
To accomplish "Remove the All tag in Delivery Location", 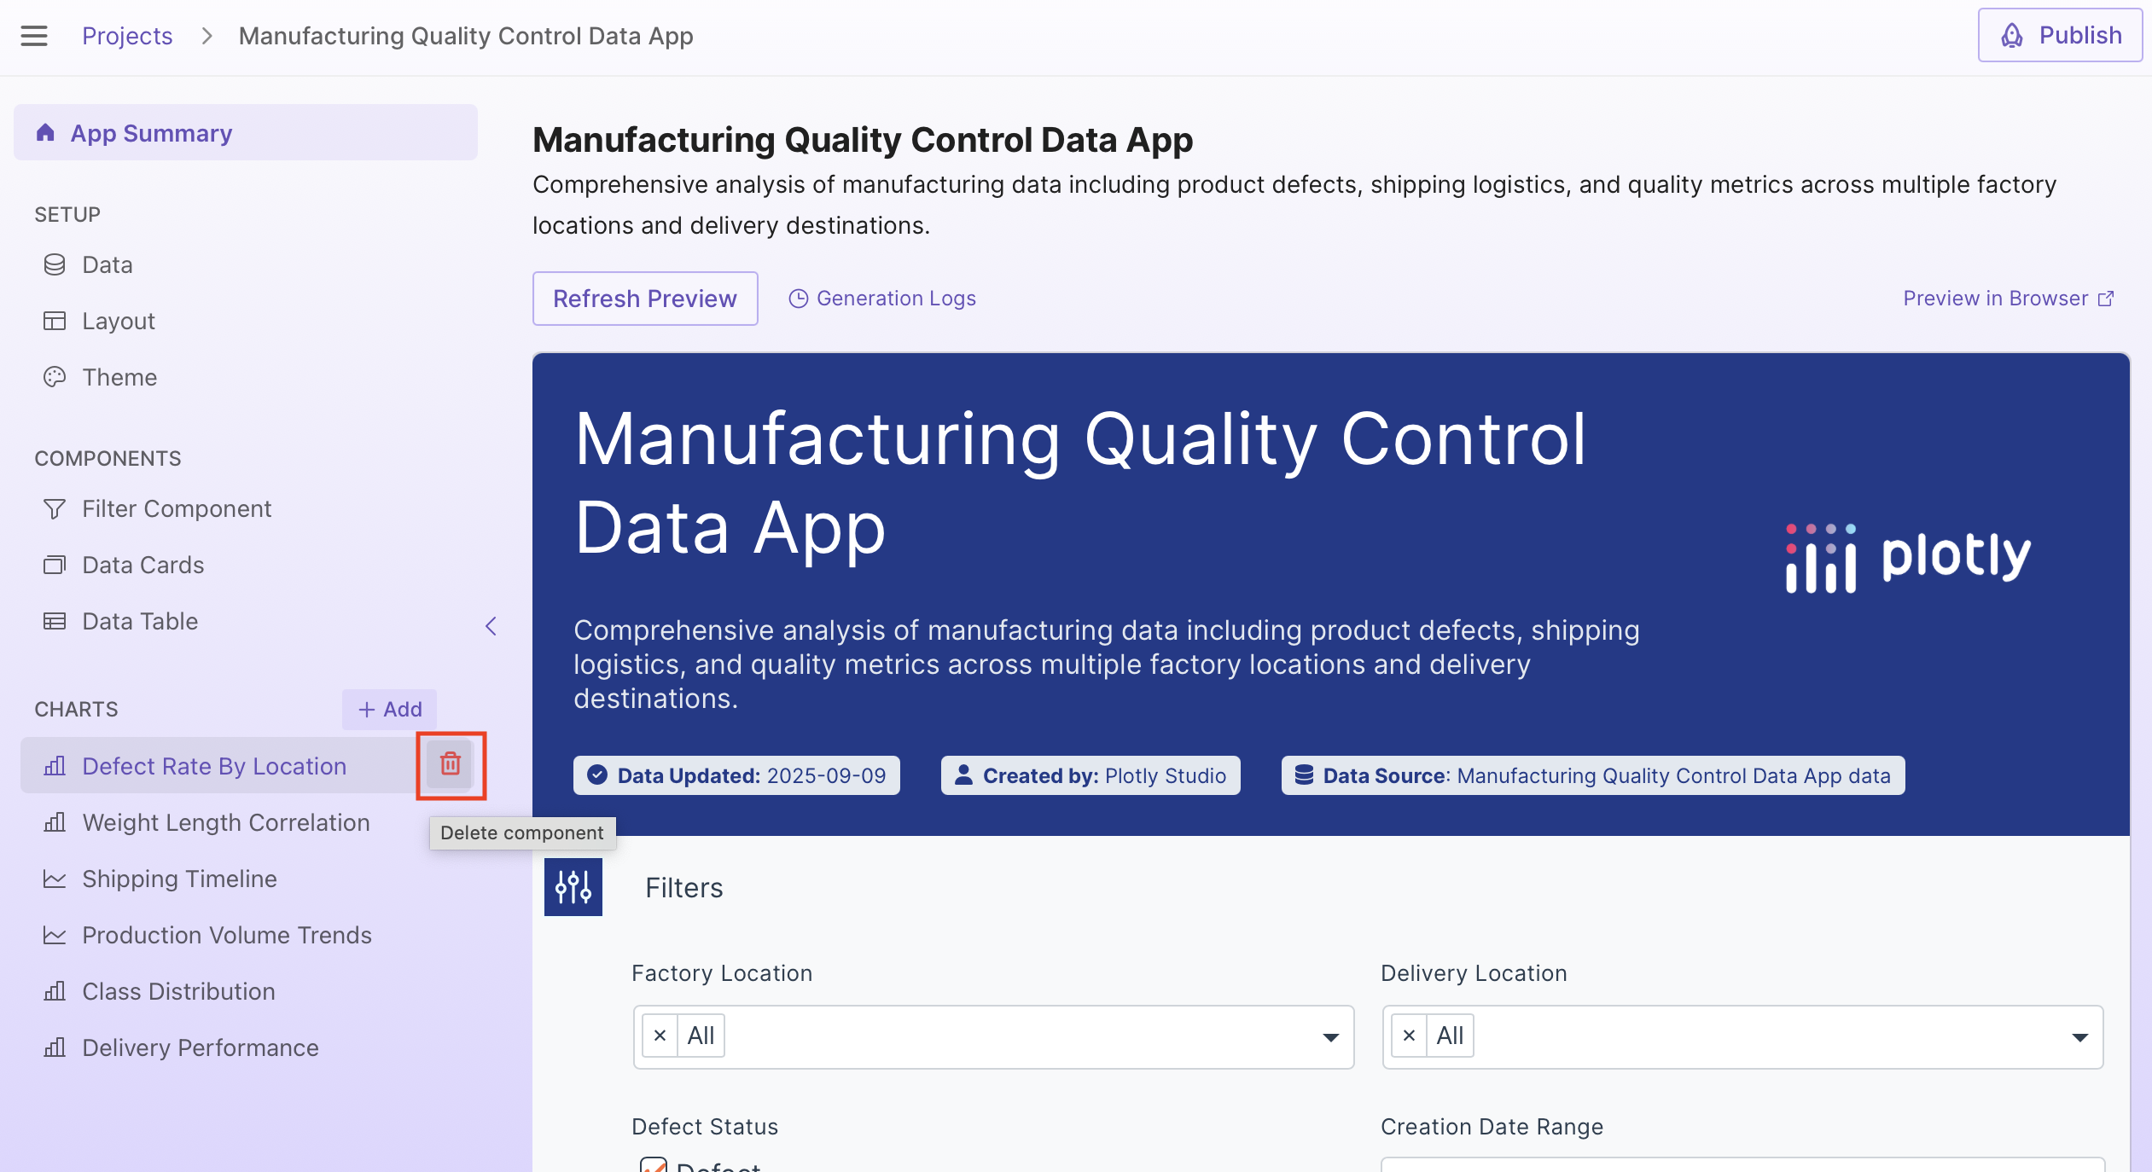I will (1409, 1036).
